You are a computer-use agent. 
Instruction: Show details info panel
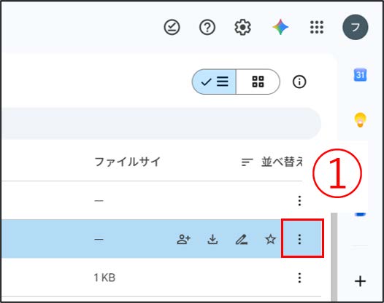tap(299, 82)
